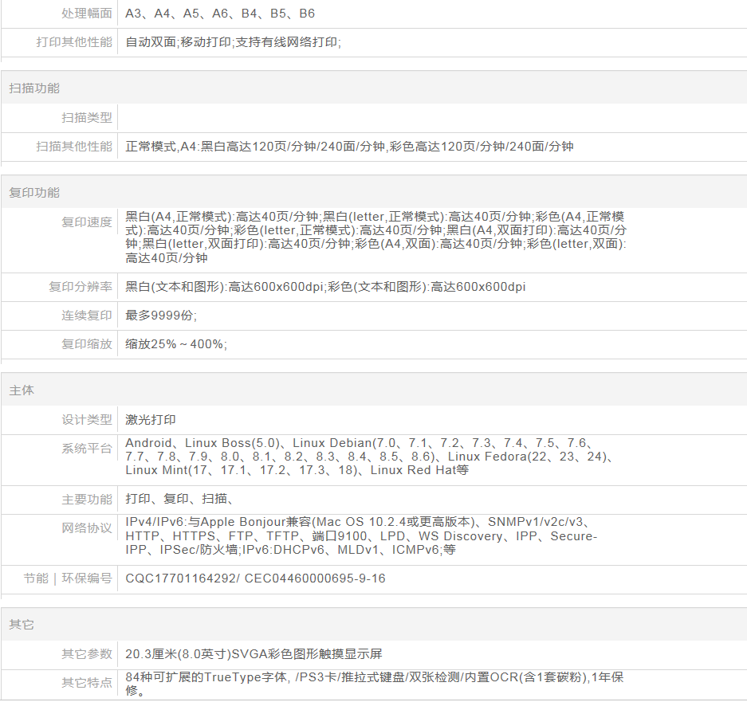The width and height of the screenshot is (747, 702).
Task: Click the 处理幅面 row label
Action: [x=87, y=14]
